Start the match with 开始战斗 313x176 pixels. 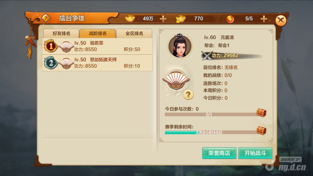tap(255, 153)
